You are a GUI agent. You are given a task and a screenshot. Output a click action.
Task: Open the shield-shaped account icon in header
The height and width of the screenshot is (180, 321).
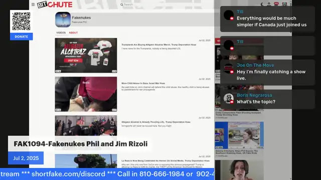pos(284,4)
